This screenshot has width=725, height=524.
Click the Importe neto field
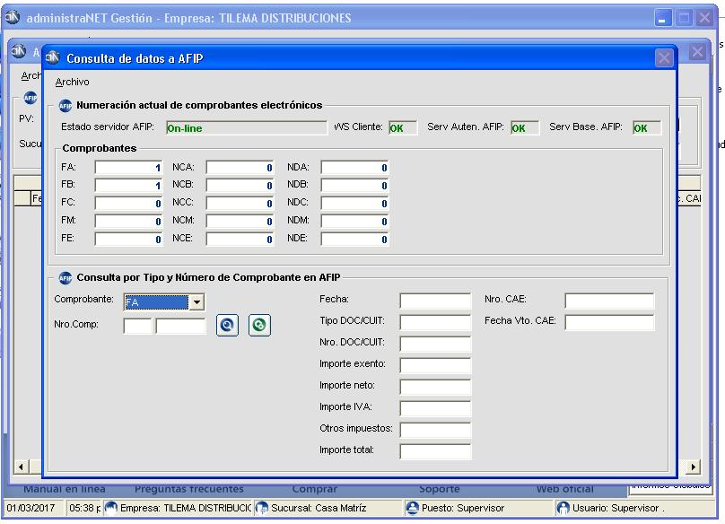(435, 387)
